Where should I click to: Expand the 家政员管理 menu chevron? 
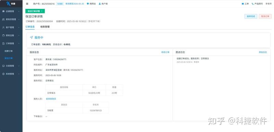point(19,19)
